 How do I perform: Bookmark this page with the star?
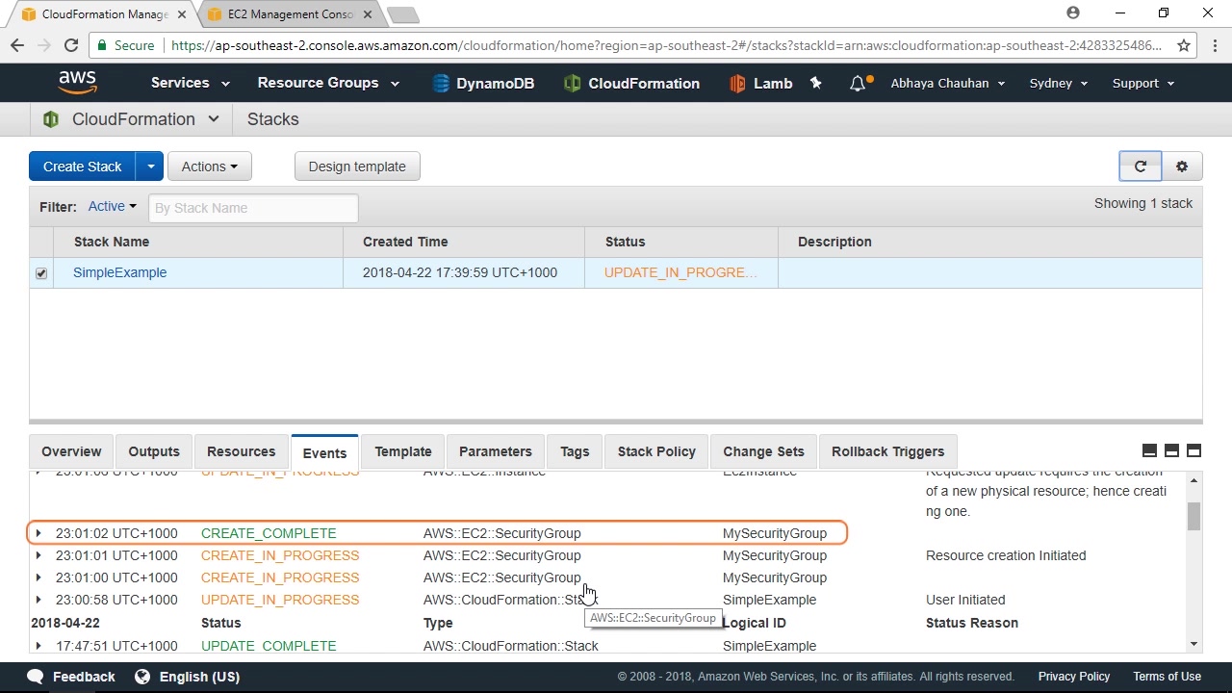click(x=1184, y=45)
